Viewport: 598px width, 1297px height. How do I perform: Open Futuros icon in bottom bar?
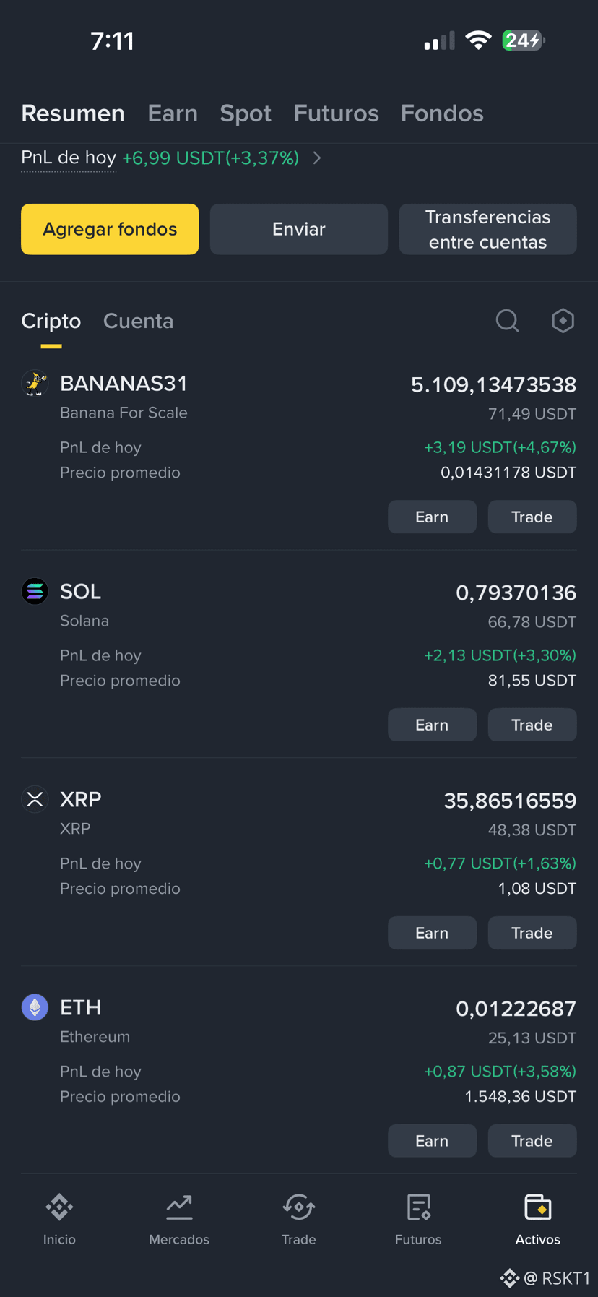click(418, 1207)
